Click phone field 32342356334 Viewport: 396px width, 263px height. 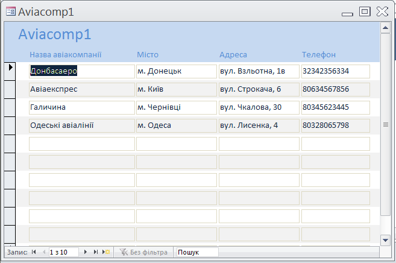coord(336,71)
